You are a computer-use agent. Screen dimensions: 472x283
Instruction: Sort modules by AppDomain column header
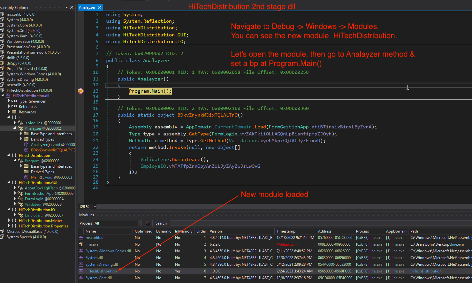click(396, 231)
